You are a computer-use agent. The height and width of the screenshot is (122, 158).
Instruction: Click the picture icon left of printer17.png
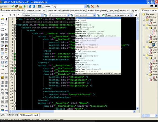click(39, 6)
